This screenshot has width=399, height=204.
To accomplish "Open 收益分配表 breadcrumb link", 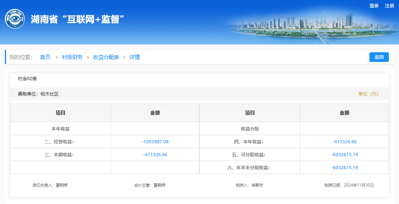I will [106, 57].
